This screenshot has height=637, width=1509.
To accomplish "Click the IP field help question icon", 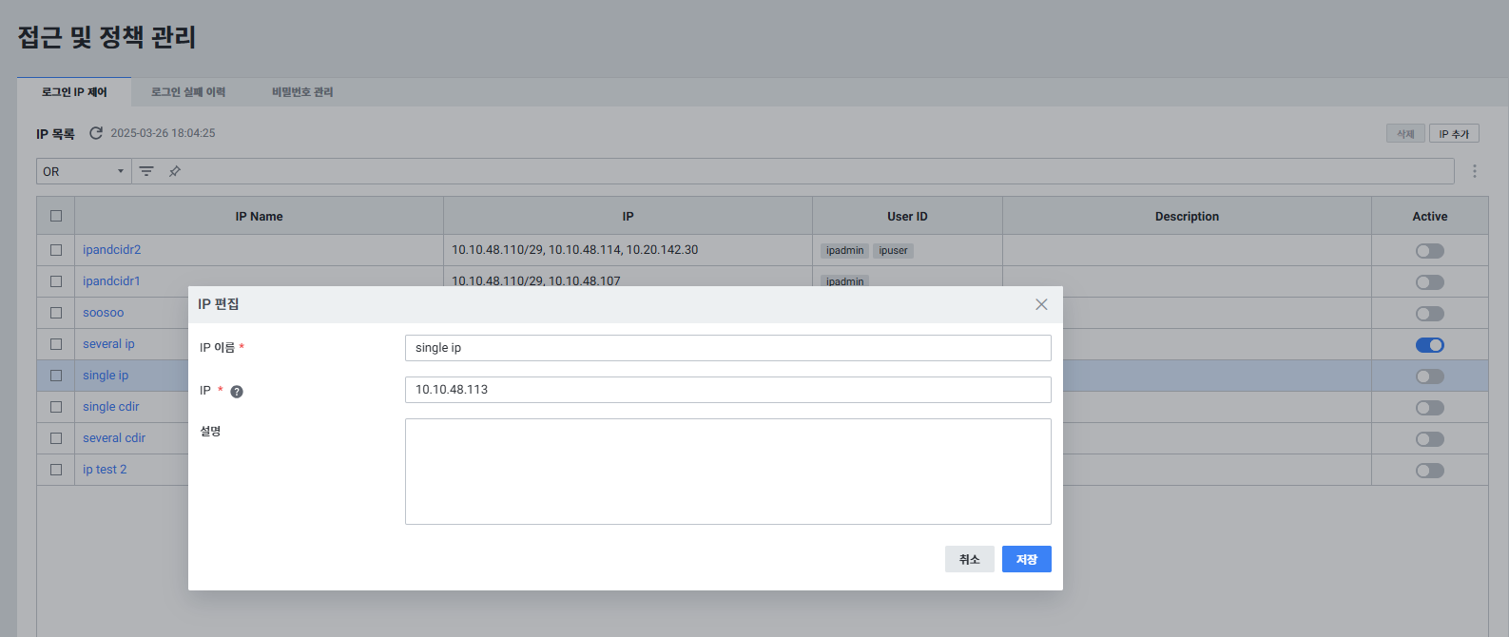I will pos(237,392).
